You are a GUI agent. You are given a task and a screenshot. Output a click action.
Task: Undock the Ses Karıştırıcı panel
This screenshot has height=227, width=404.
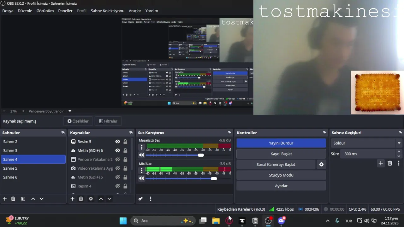click(x=229, y=133)
